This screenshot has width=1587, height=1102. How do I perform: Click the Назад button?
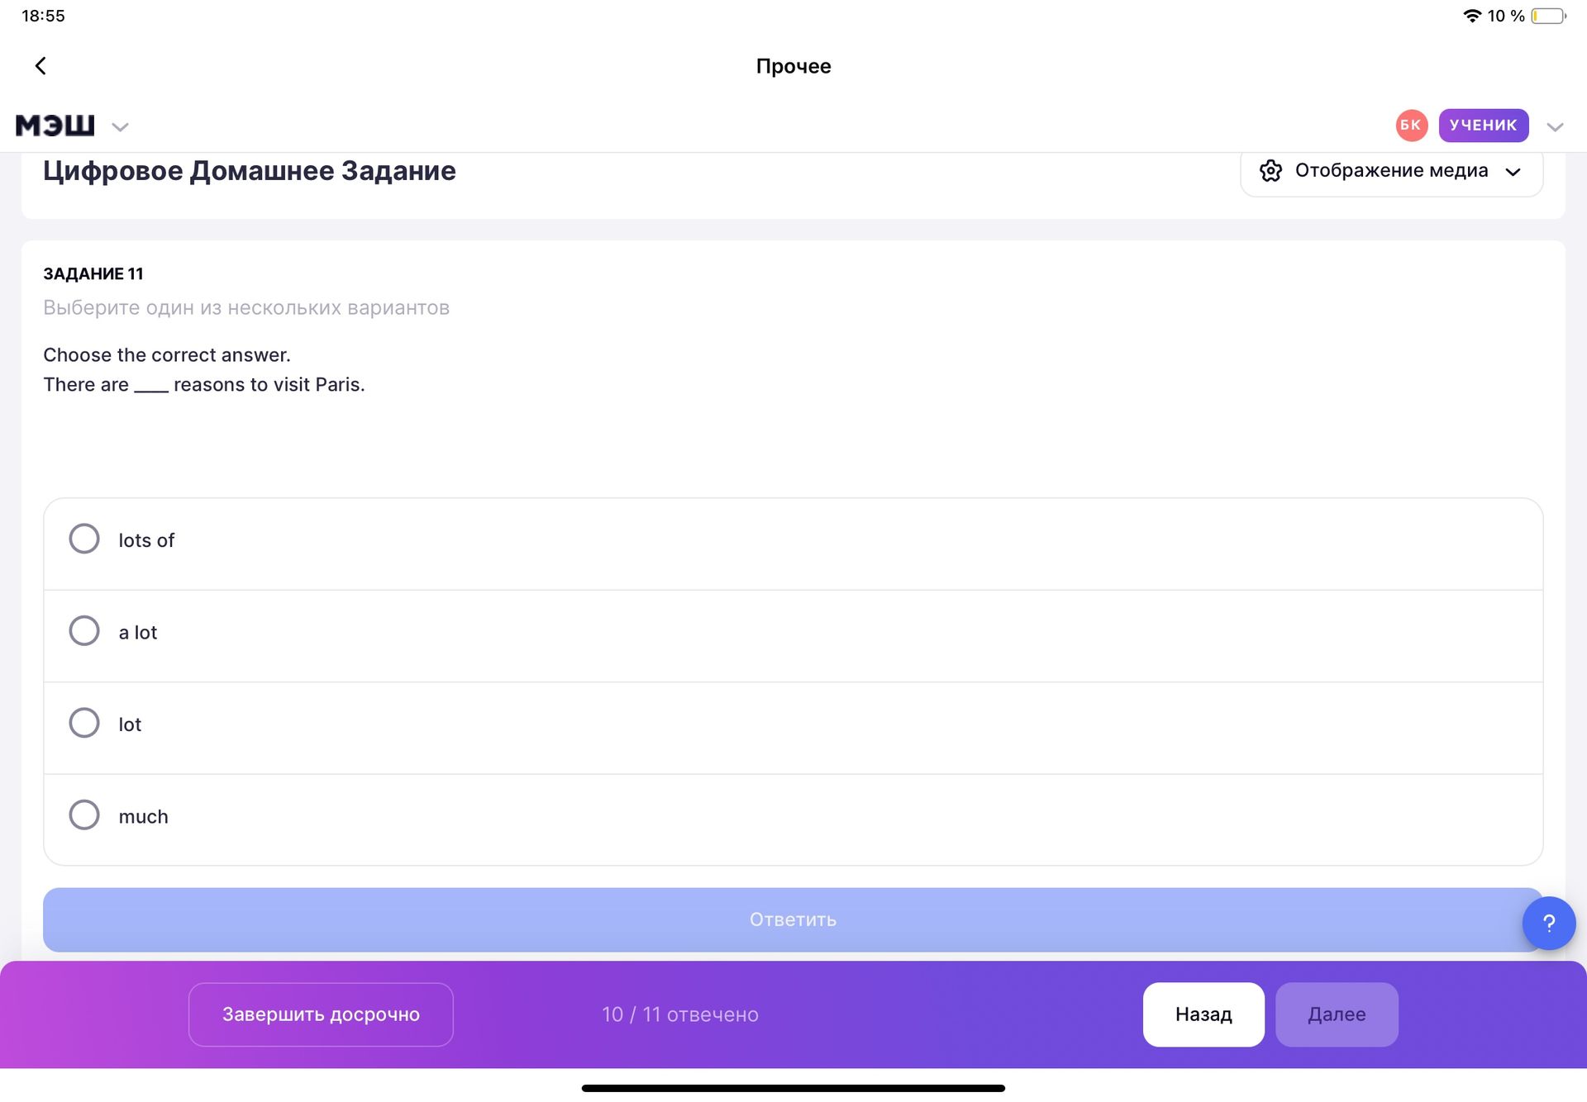coord(1203,1014)
